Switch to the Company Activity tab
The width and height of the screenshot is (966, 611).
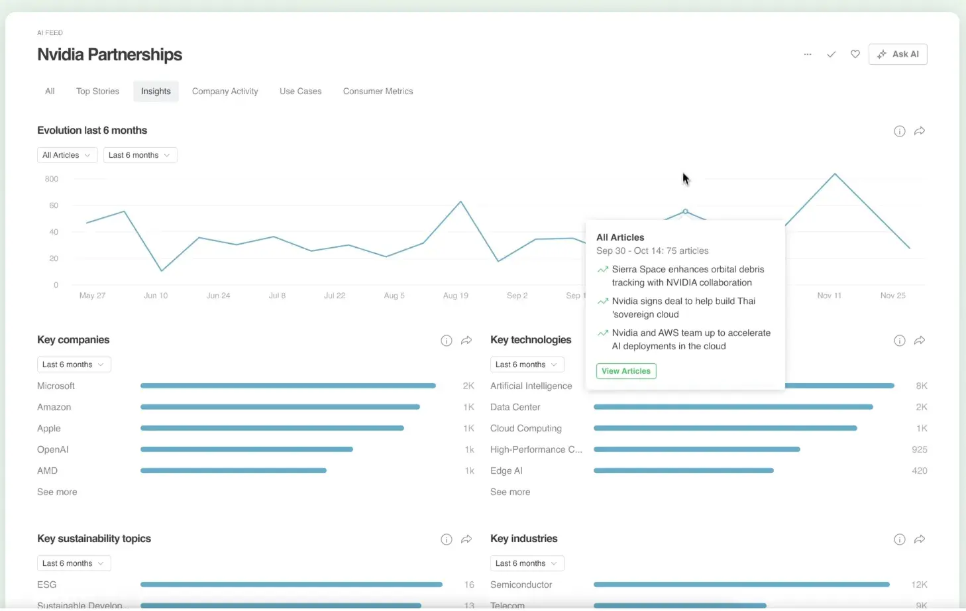click(x=225, y=91)
